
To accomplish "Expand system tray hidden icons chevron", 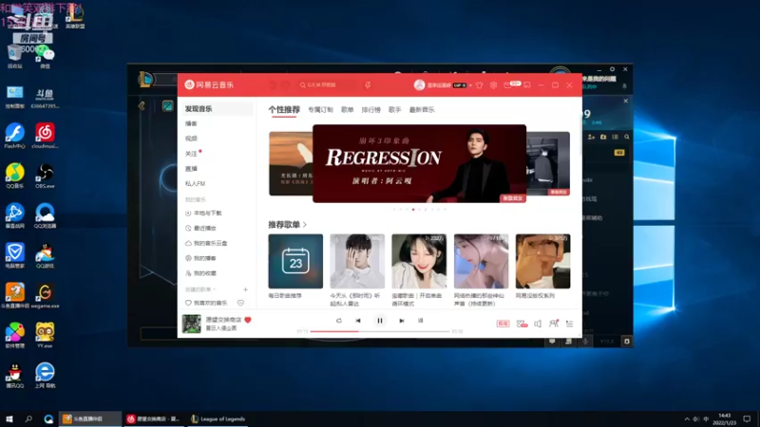I will (x=686, y=419).
